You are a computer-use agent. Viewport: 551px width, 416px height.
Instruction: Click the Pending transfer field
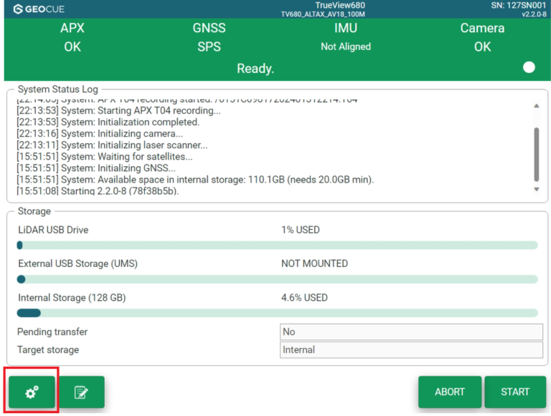tap(411, 332)
